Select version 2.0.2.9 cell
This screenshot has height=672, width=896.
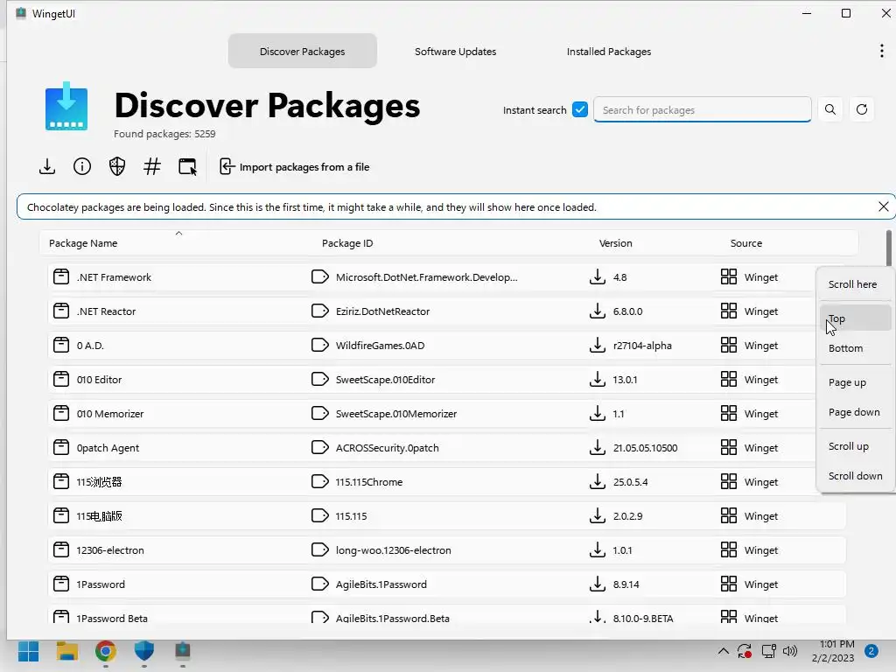(628, 516)
